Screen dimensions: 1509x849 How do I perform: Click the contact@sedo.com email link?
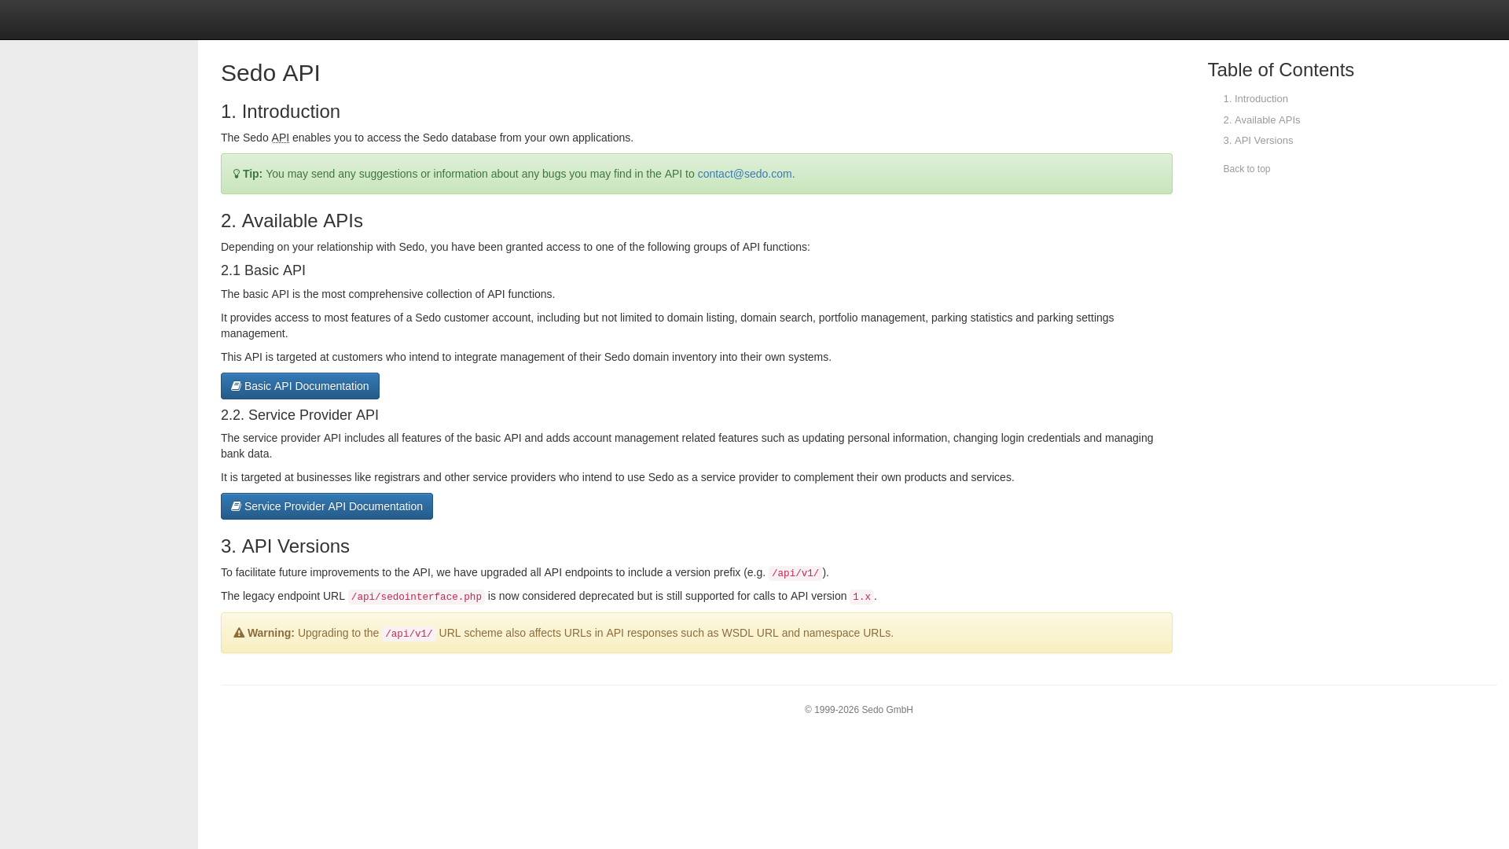pyautogui.click(x=744, y=174)
